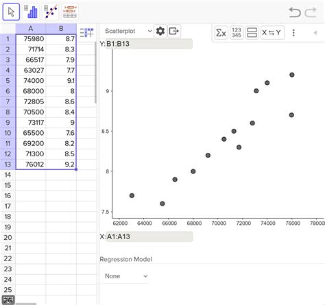325x305 pixels.
Task: Select the Y data range field B1:B13
Action: coord(149,44)
